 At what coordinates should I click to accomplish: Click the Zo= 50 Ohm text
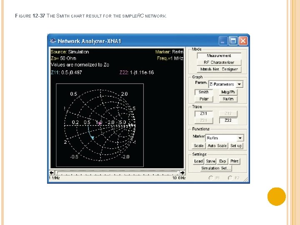click(63, 58)
